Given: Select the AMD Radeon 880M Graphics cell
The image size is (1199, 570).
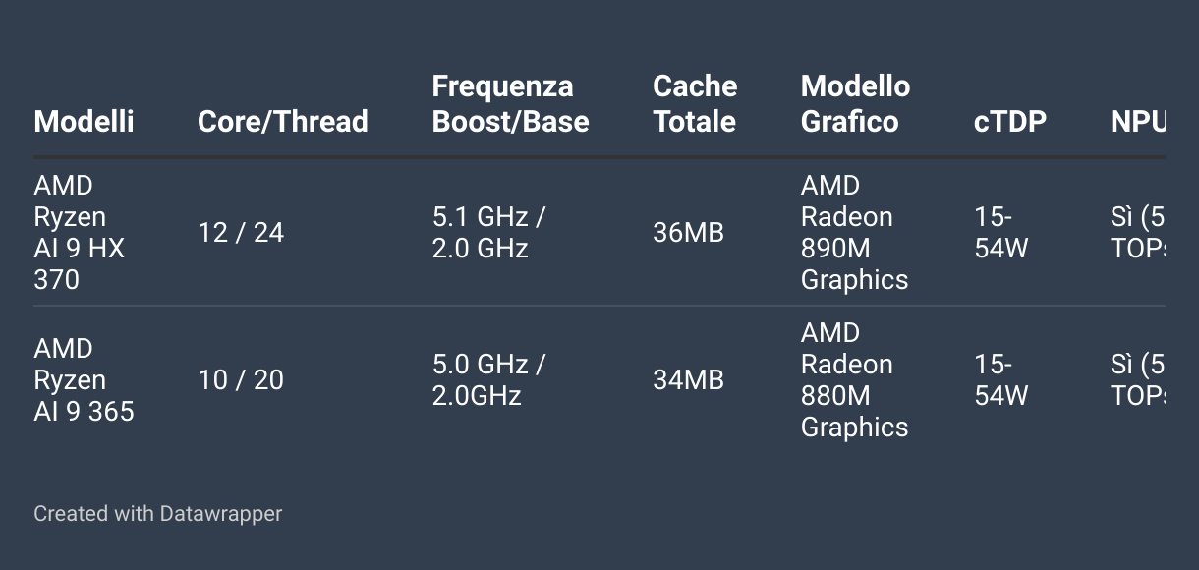Looking at the screenshot, I should point(855,380).
